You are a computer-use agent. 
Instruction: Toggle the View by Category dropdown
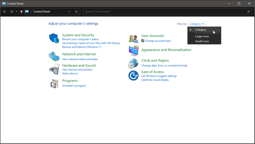click(197, 24)
